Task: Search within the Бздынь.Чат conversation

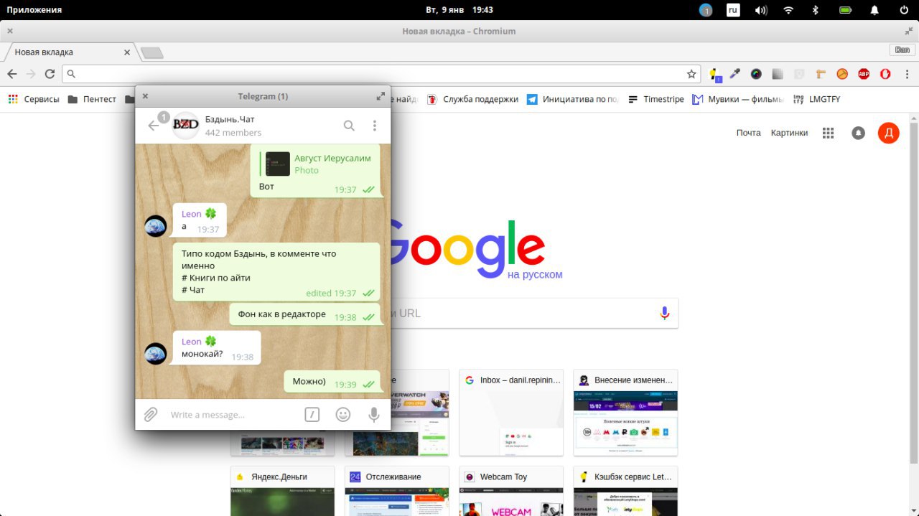Action: (349, 126)
